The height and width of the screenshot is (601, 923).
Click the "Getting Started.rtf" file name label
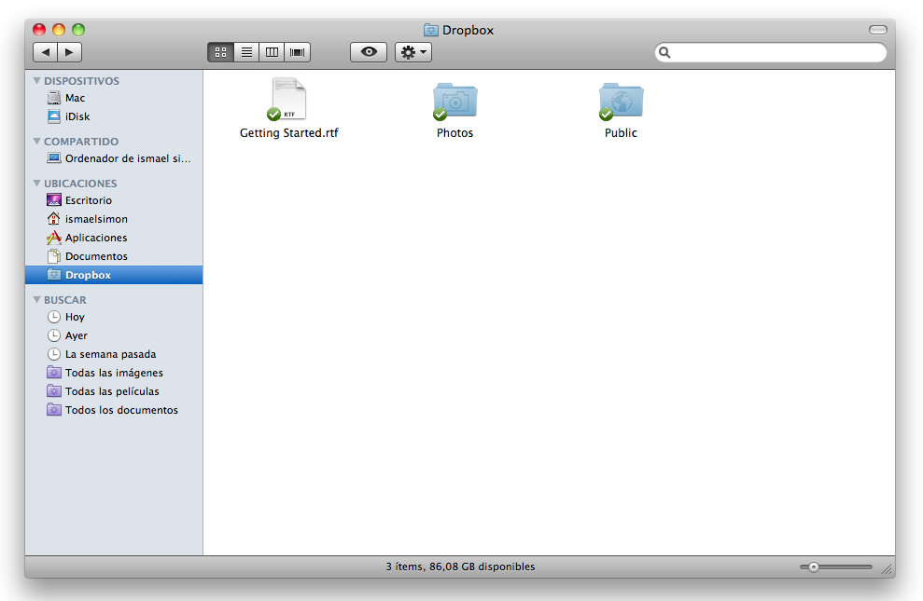click(x=289, y=133)
